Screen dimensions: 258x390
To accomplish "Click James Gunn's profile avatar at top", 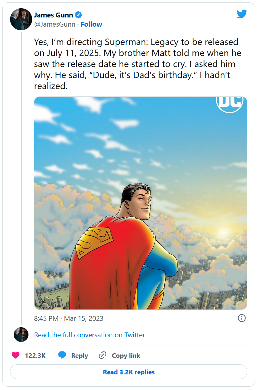I will coord(21,19).
